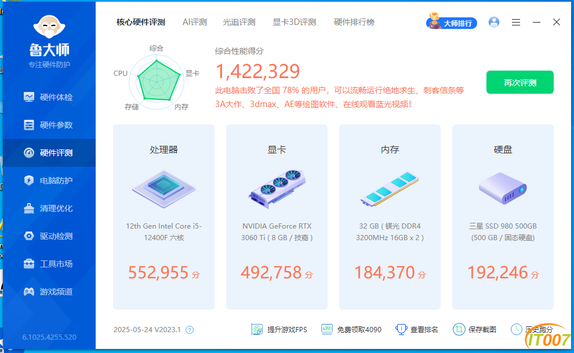The image size is (574, 353).
Task: Click the 查看排名 trophy icon
Action: [401, 329]
